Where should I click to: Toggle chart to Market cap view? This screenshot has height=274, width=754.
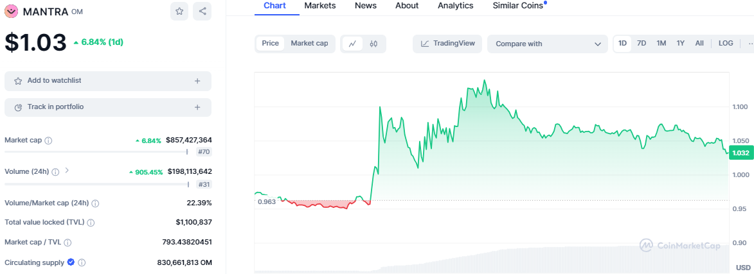[x=309, y=43]
